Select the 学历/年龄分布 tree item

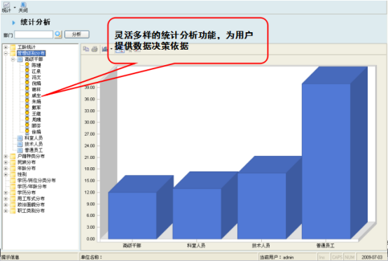[32, 187]
